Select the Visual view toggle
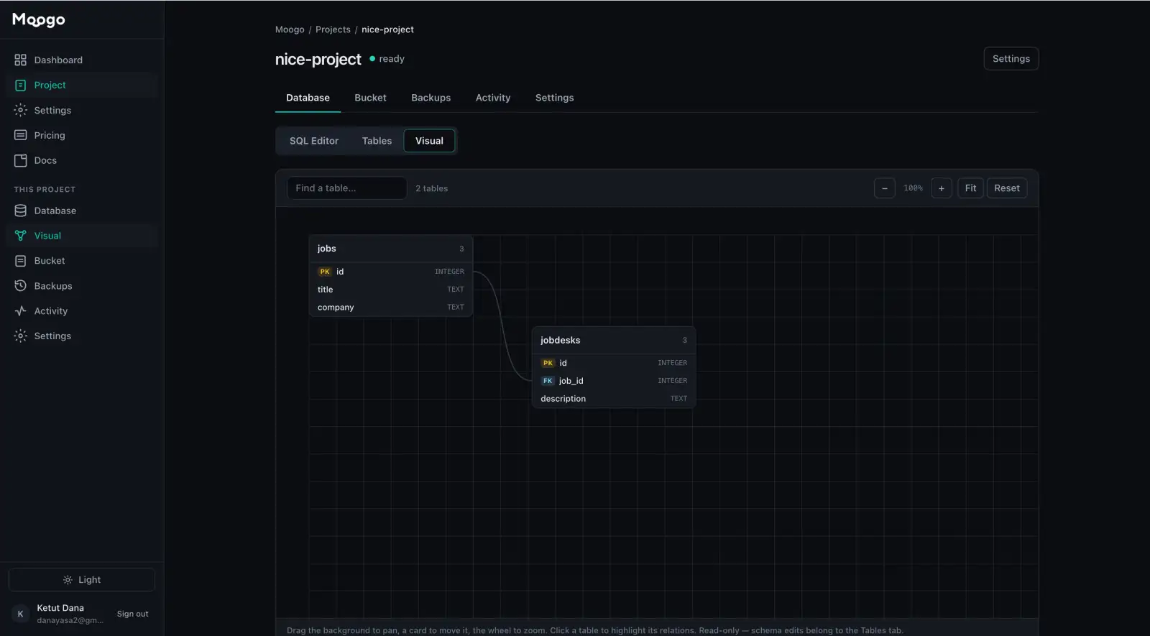The width and height of the screenshot is (1150, 636). (429, 141)
